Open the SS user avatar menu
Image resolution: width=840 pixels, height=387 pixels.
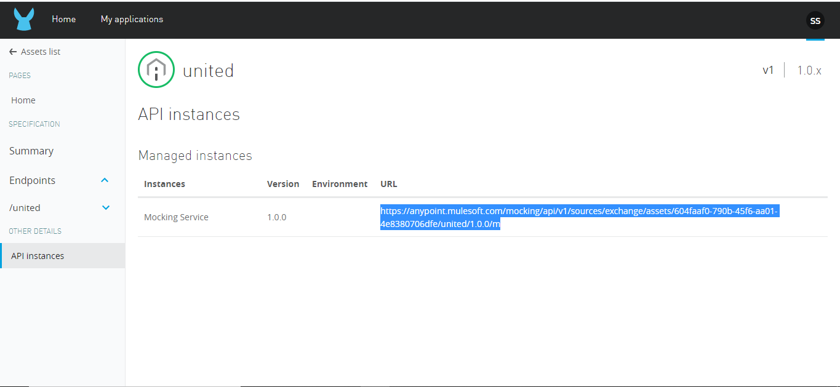[x=815, y=20]
